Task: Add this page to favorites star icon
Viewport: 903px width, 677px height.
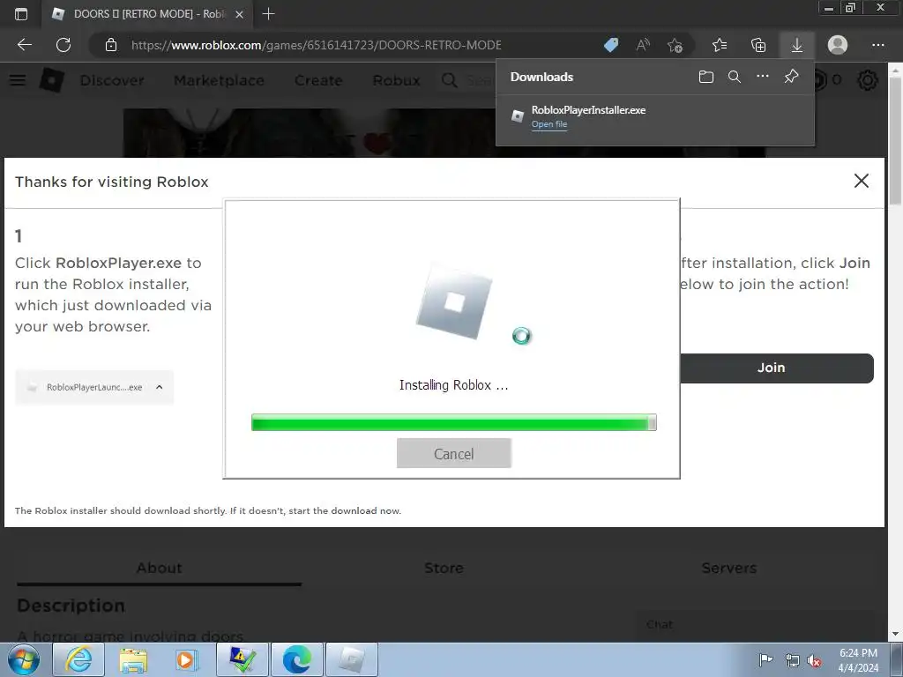Action: click(x=675, y=45)
